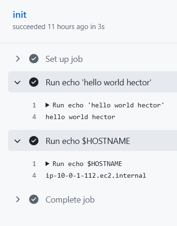This screenshot has width=177, height=226.
Task: Click log line 'hello world hector' output text
Action: tap(80, 117)
